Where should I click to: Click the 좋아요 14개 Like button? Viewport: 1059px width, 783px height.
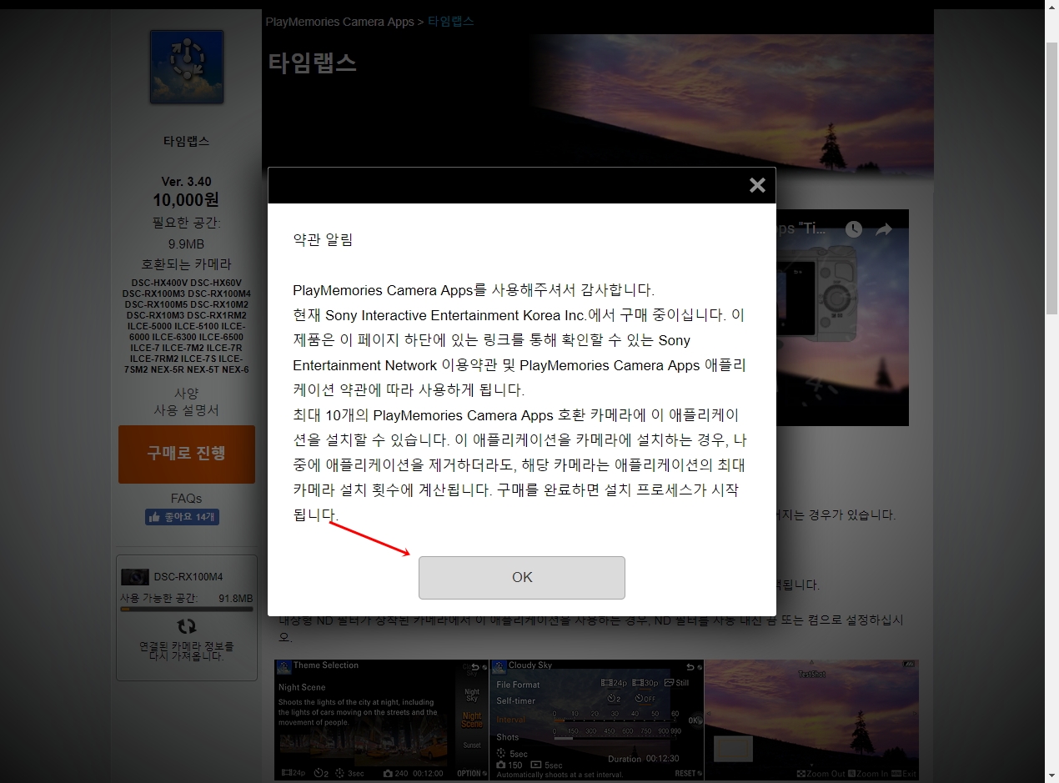181,517
